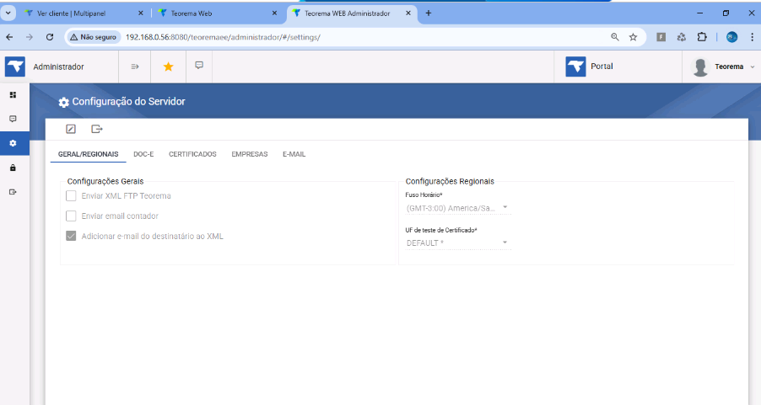The height and width of the screenshot is (405, 761).
Task: Switch to the EMPRESAS tab
Action: coord(250,154)
